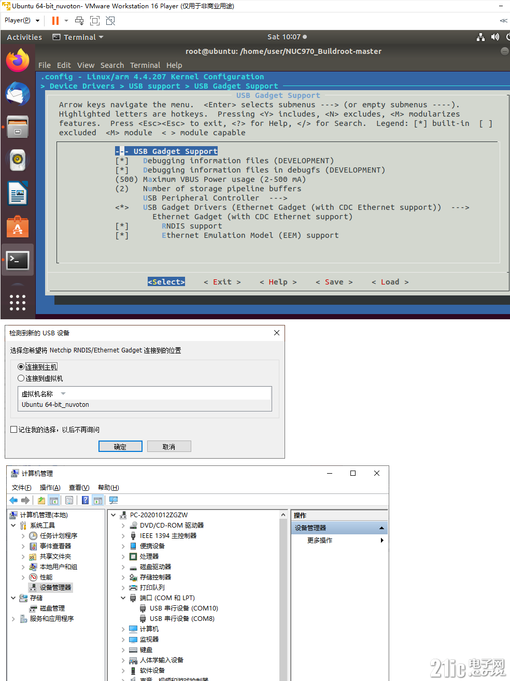Screen dimensions: 510x681
Task: Click VMware Unity mode icon
Action: 110,21
